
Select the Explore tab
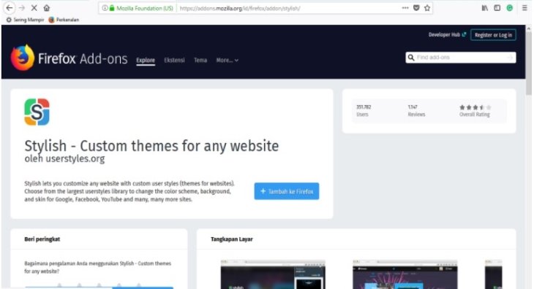146,60
